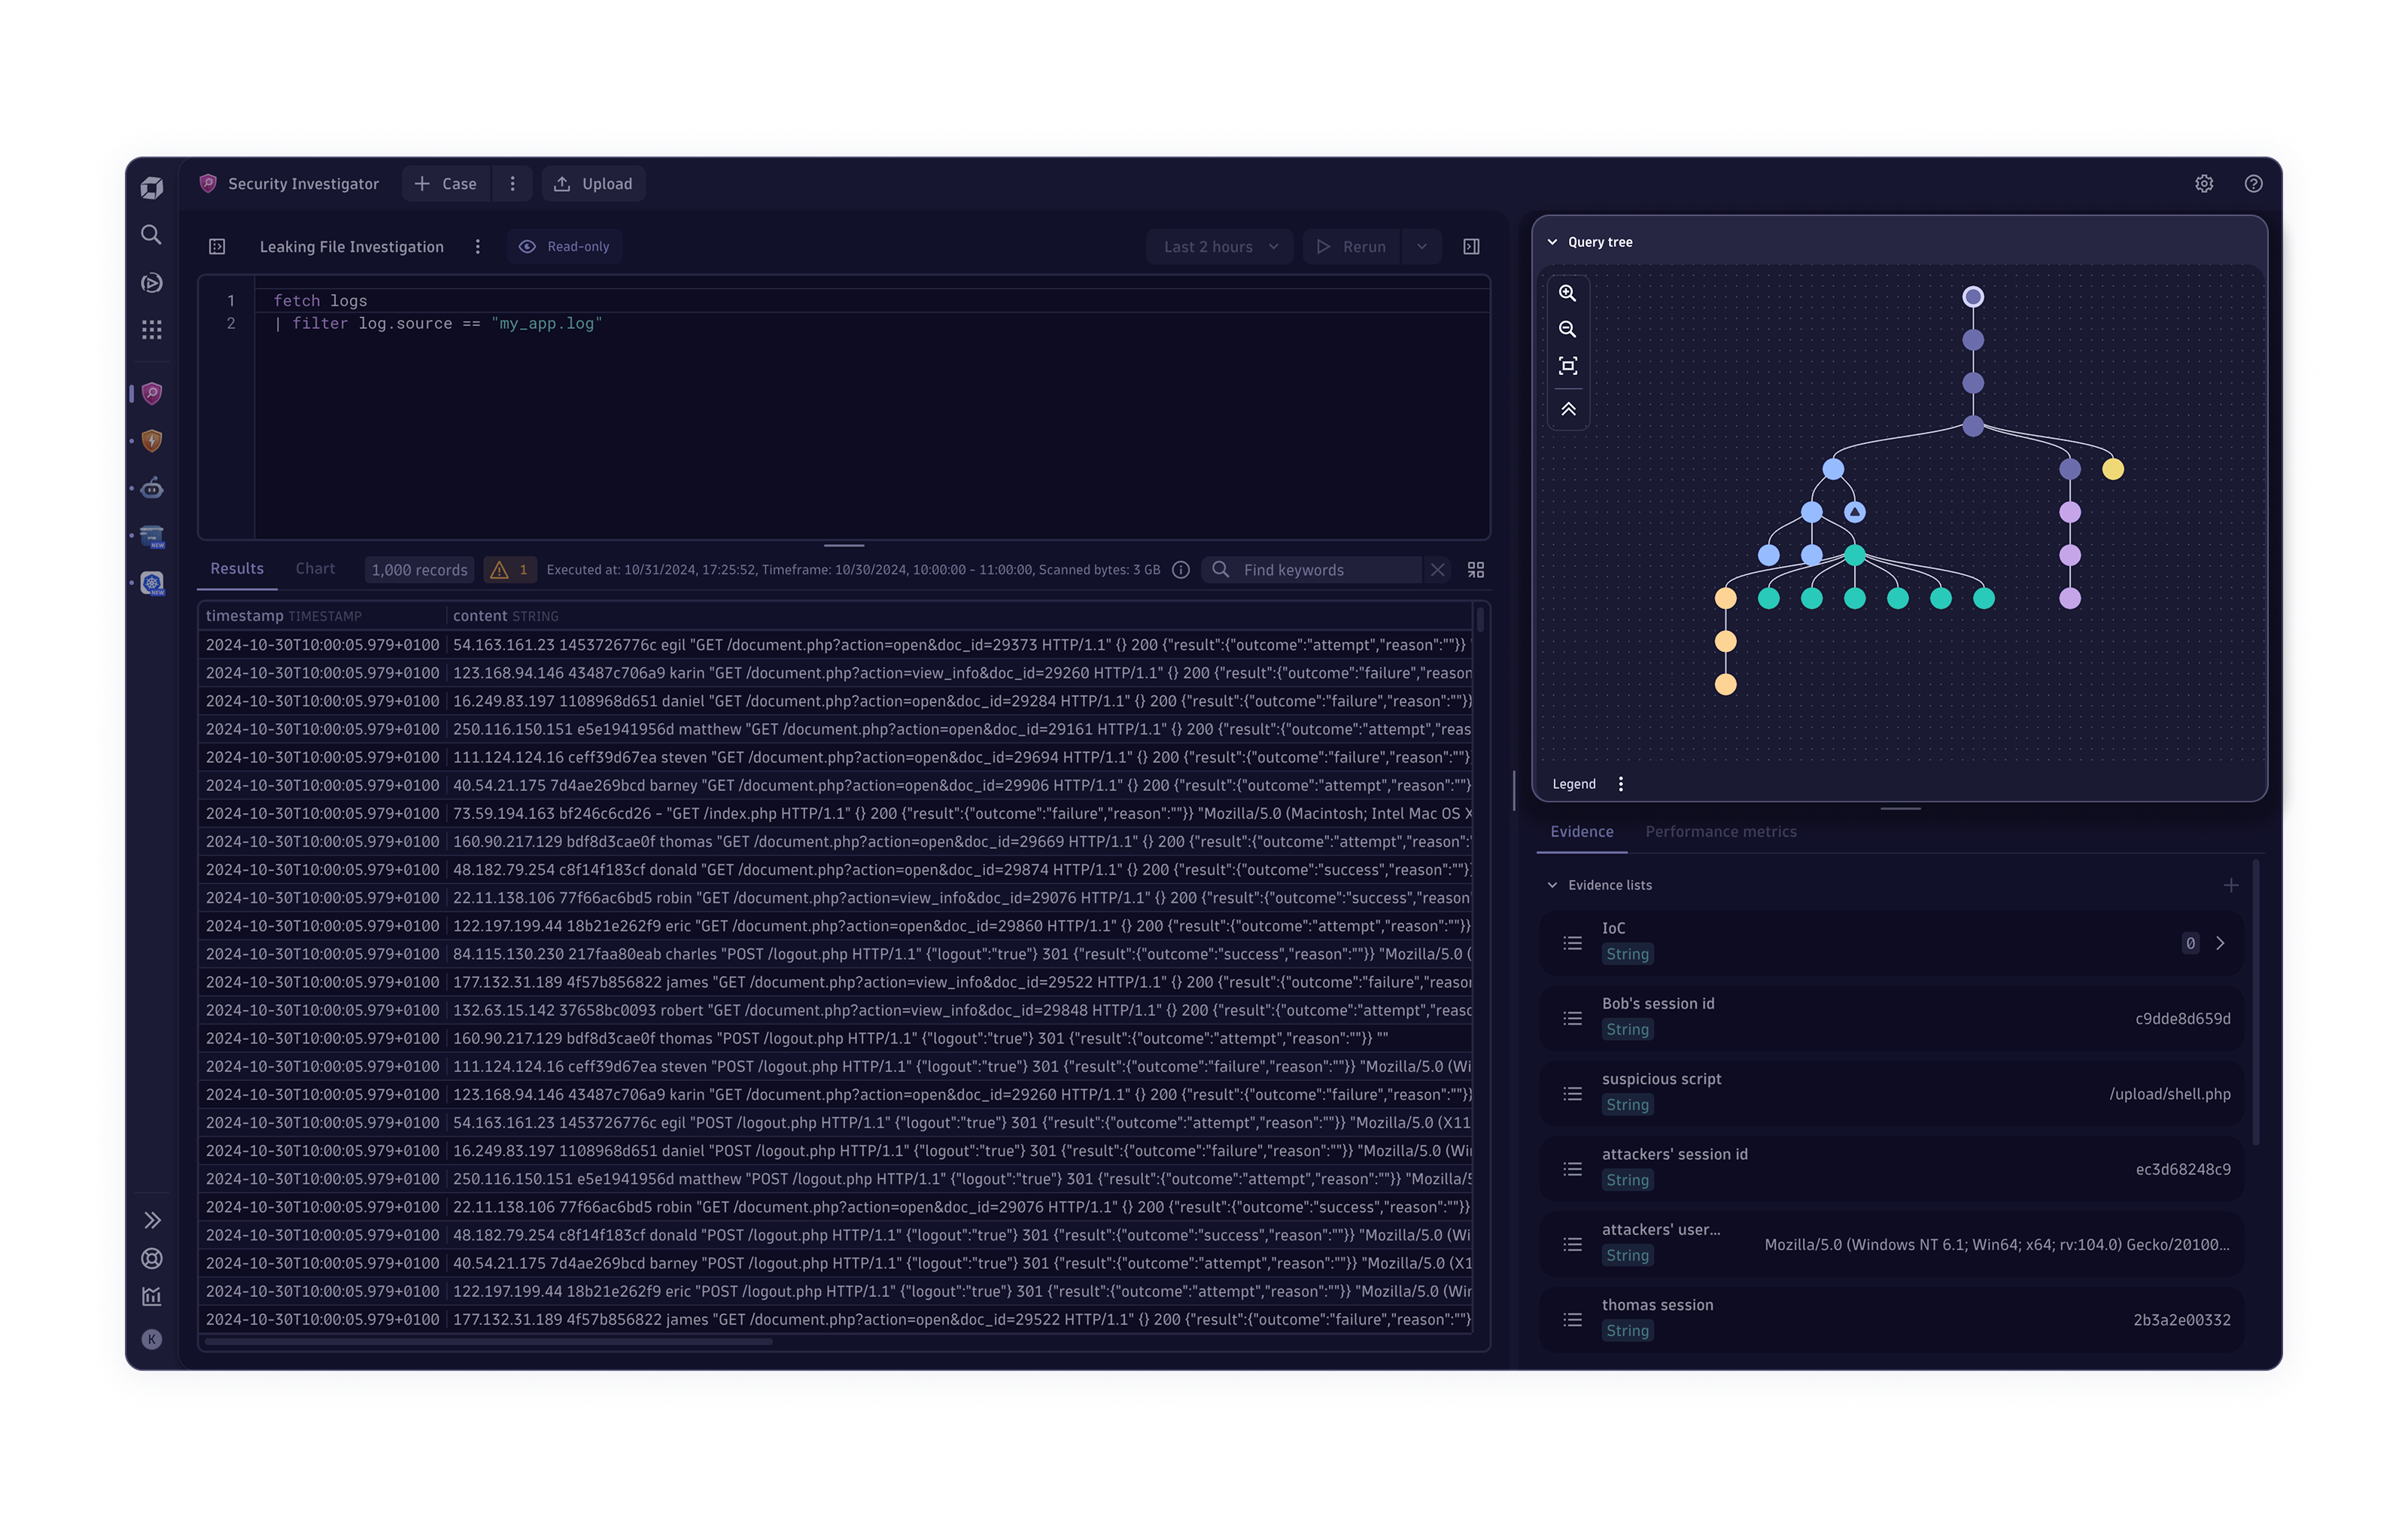Toggle right side panel visibility icon
This screenshot has width=2408, height=1528.
click(1471, 247)
